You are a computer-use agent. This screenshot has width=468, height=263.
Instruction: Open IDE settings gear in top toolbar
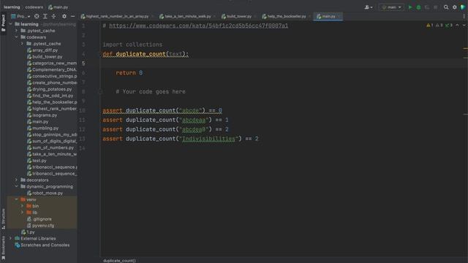tap(455, 7)
